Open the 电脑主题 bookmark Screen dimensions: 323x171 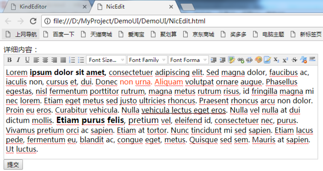click(x=269, y=34)
